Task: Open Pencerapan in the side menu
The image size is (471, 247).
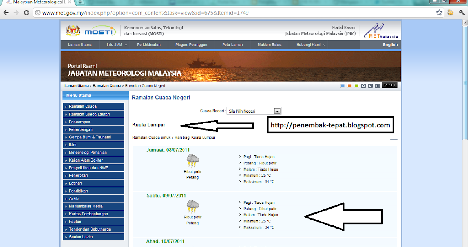Action: 93,122
